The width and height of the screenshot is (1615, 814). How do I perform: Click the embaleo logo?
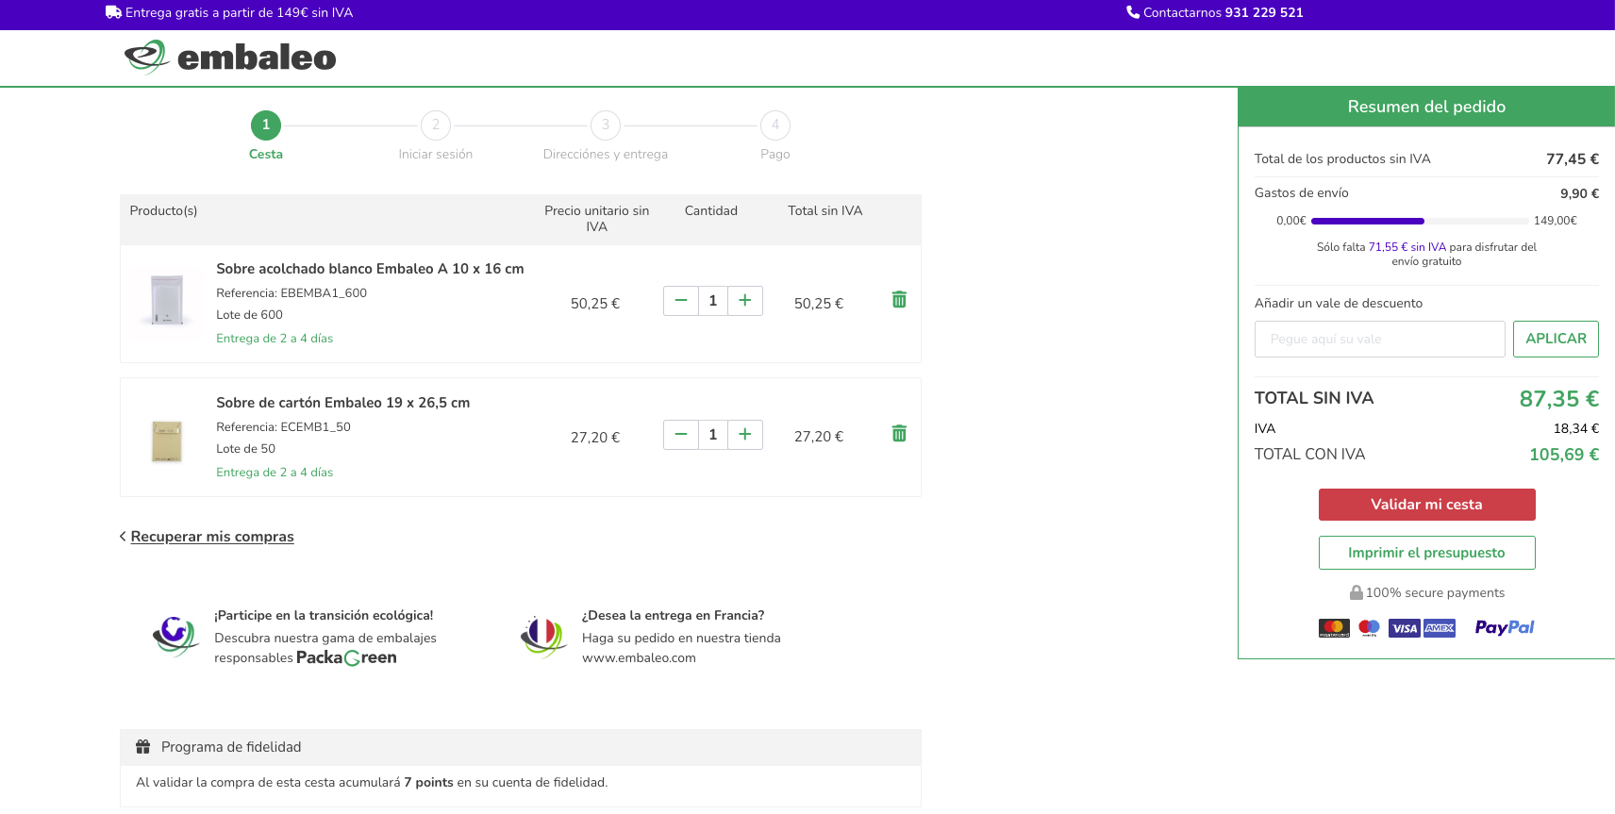coord(230,58)
